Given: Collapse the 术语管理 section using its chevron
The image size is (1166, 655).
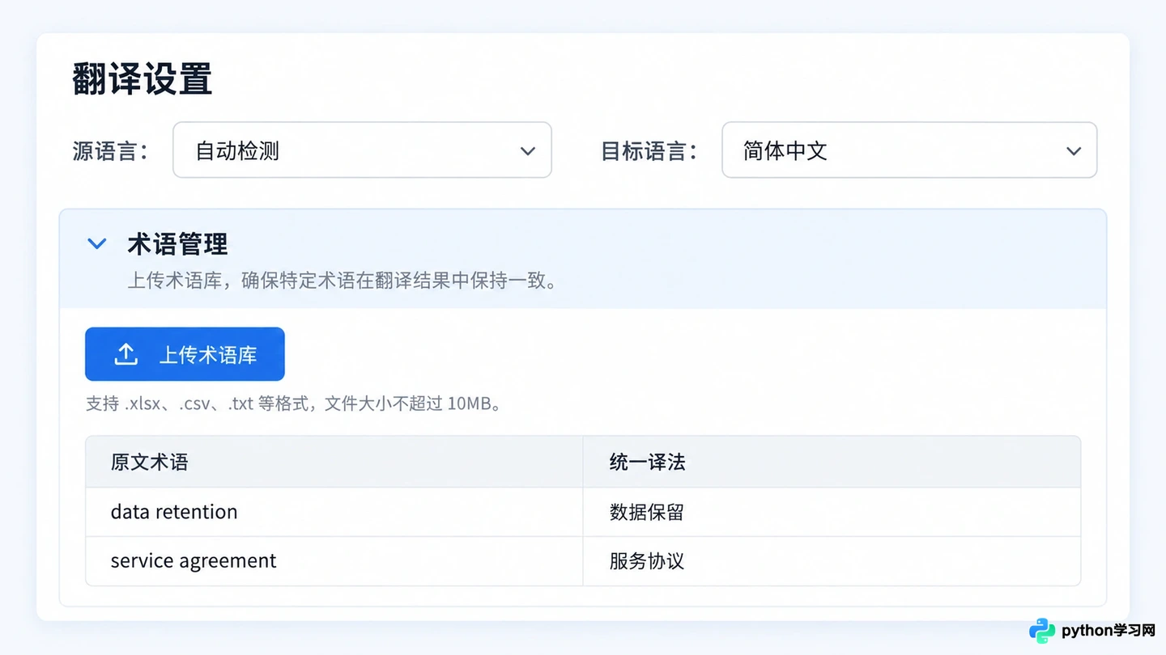Looking at the screenshot, I should click(x=97, y=243).
